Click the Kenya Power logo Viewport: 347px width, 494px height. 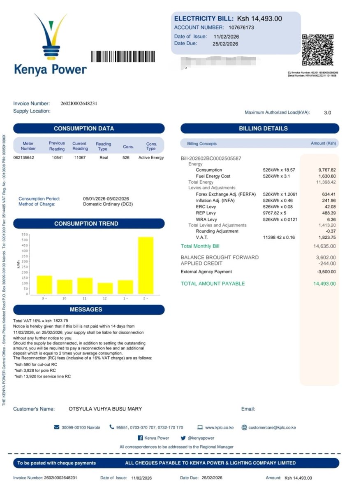(50, 44)
